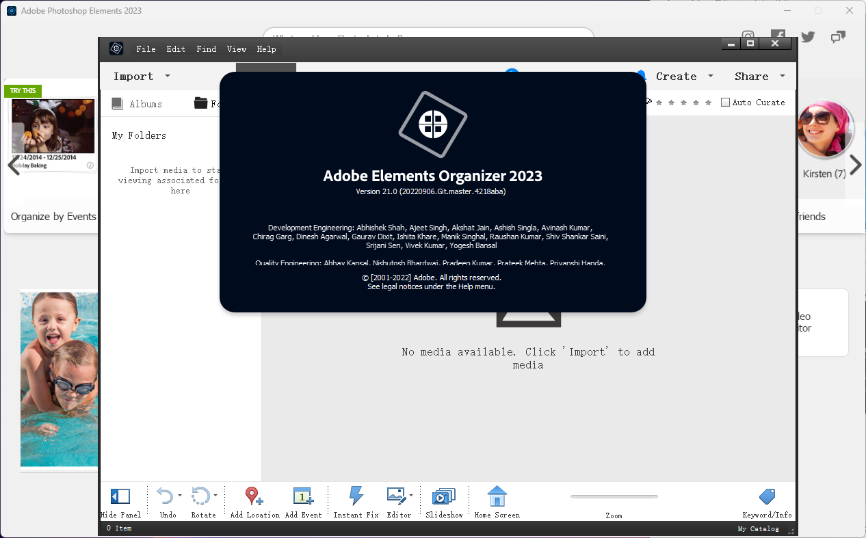The width and height of the screenshot is (866, 538).
Task: Open the Kirsten portrait thumbnail
Action: [826, 130]
